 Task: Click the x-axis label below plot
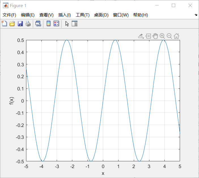coord(103,173)
